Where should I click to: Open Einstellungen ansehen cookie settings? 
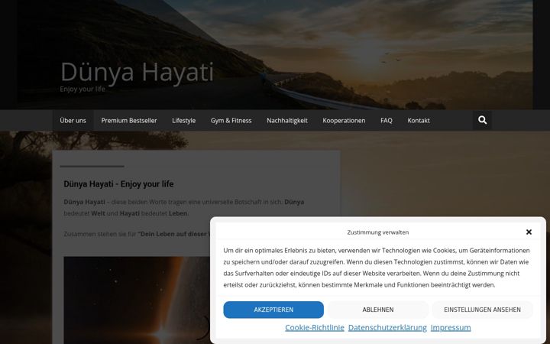(x=482, y=310)
